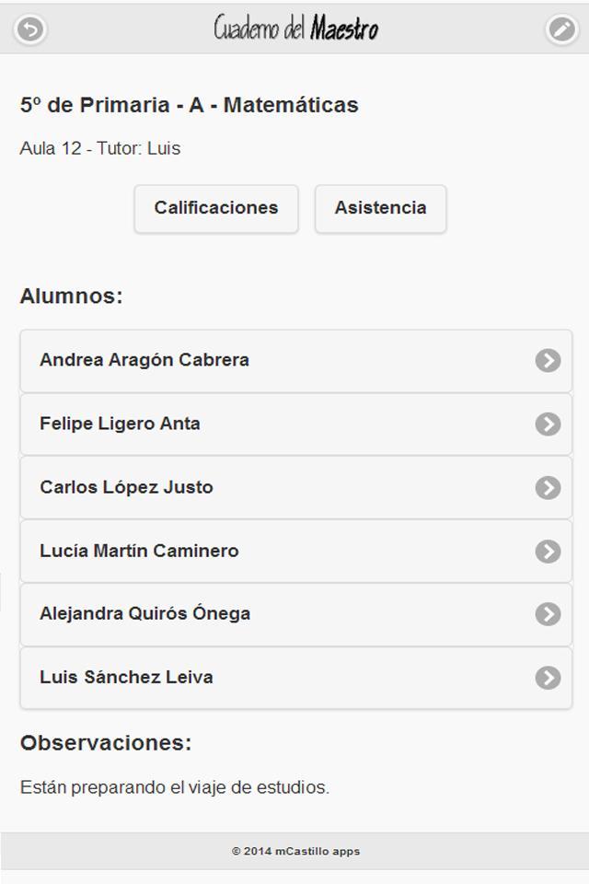Tap the arrow icon beside Luis Sánchez Leiva
589x884 pixels.
click(548, 678)
